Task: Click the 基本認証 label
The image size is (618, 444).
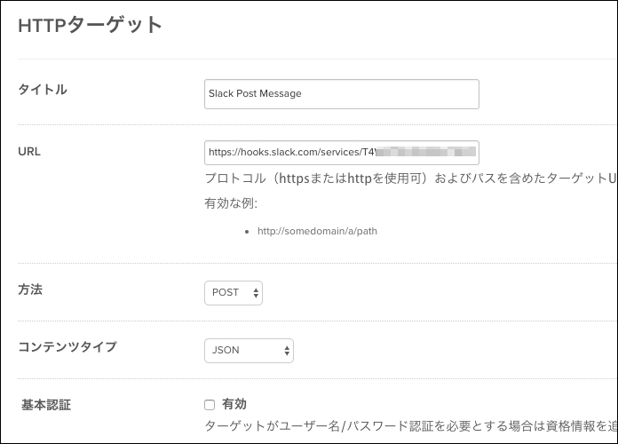Action: (46, 405)
